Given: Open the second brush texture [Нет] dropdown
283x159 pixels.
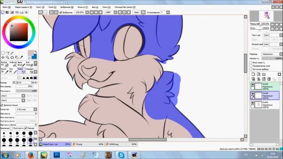Looking at the screenshot, I should click(x=13, y=100).
